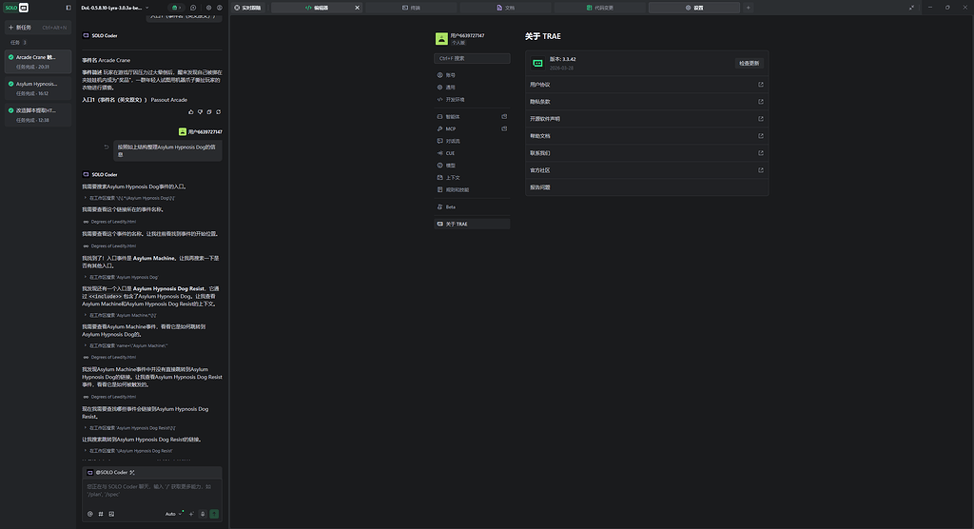Screen dimensions: 974x529
Task: Click the window icon beside MCP
Action: point(504,128)
